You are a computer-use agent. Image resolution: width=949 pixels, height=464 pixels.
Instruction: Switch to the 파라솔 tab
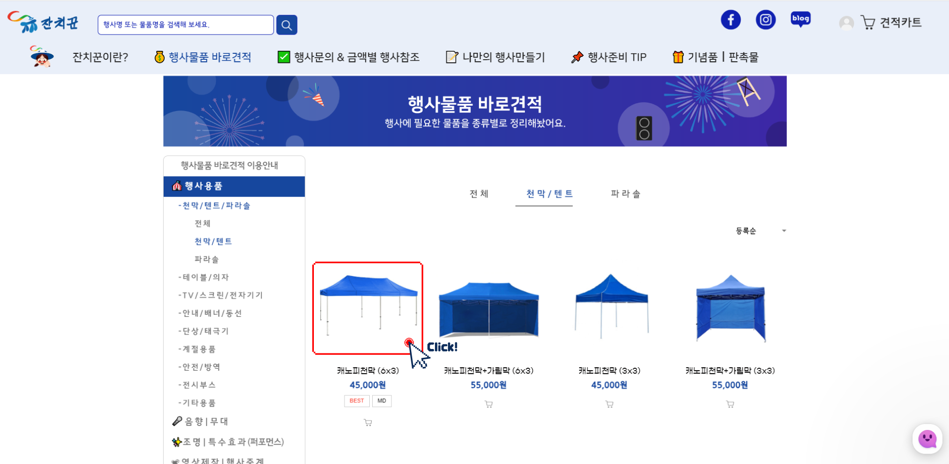625,194
